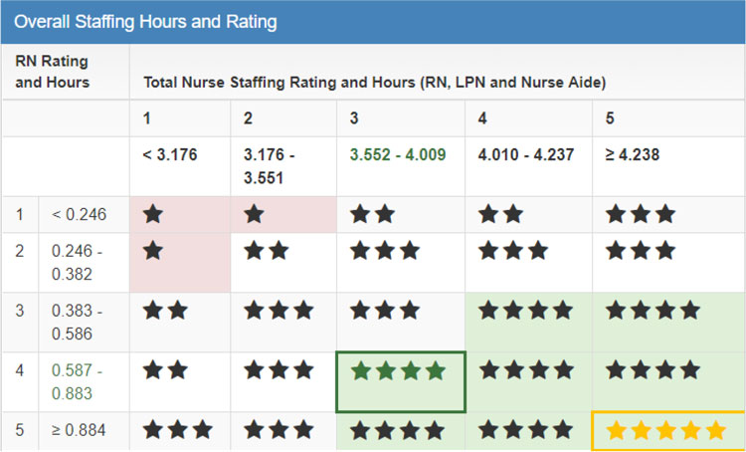
Task: Select three stars for RN 0.246 - 0.382, total 3.552 - 4.009
Action: click(385, 251)
